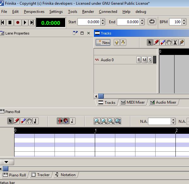Choose the eraser tool in Piano Roll toolbar
This screenshot has height=184, width=189.
point(23,121)
